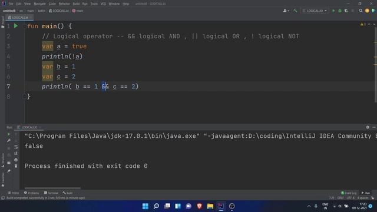Screen dimensions: 377x212
Task: Open the TODO tool window button
Action: coord(14,193)
